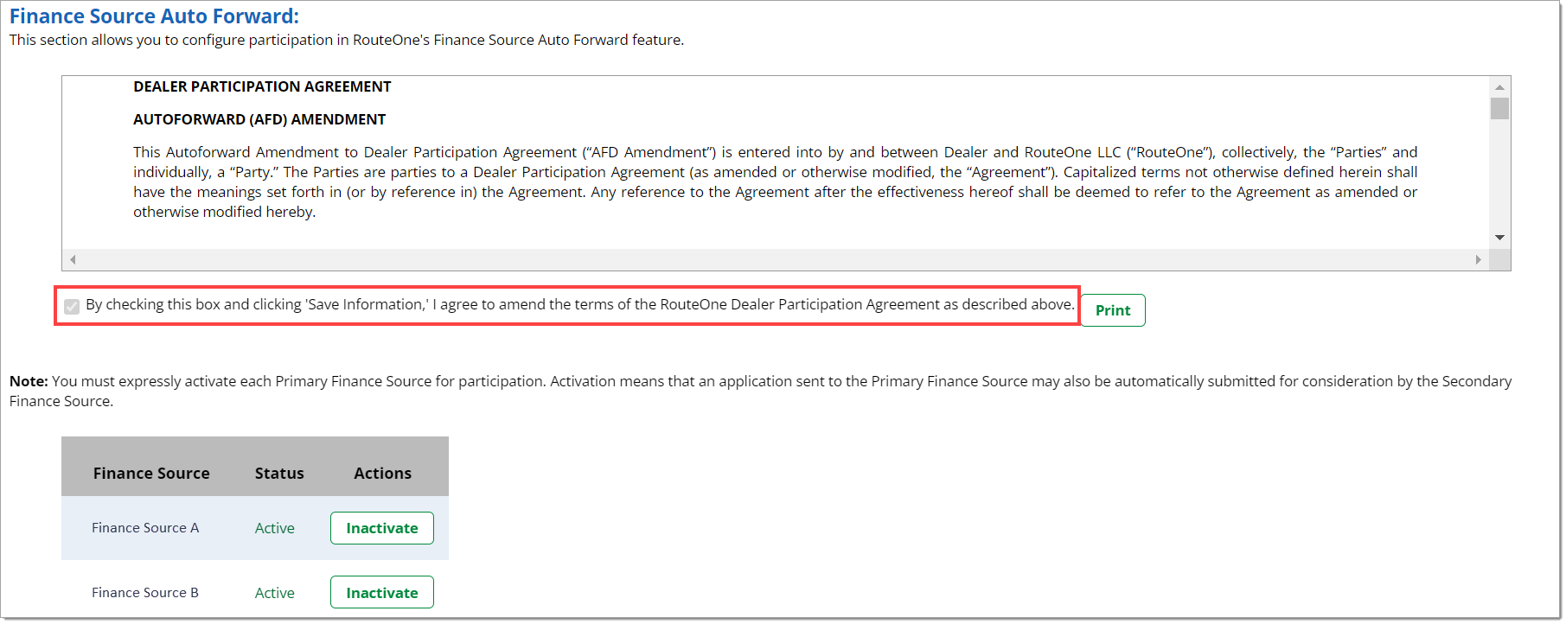Viewport: 1566px width, 624px height.
Task: Select the Finance Source A row label
Action: pos(145,528)
